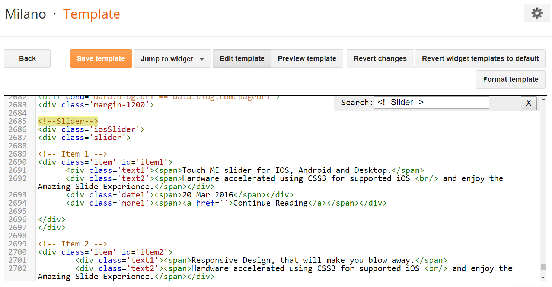
Task: Place cursor on the 'Continue Reading' text
Action: (x=271, y=203)
